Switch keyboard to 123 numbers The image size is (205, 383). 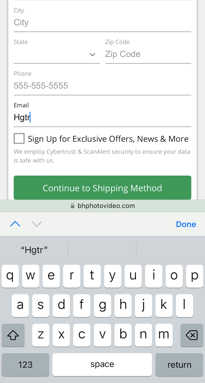(25, 365)
